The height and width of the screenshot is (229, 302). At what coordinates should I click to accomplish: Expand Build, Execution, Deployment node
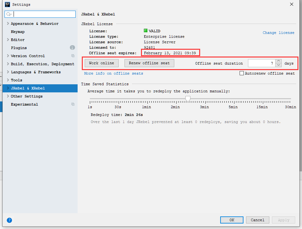tap(8, 64)
